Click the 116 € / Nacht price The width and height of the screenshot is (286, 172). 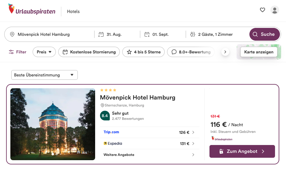click(x=227, y=125)
